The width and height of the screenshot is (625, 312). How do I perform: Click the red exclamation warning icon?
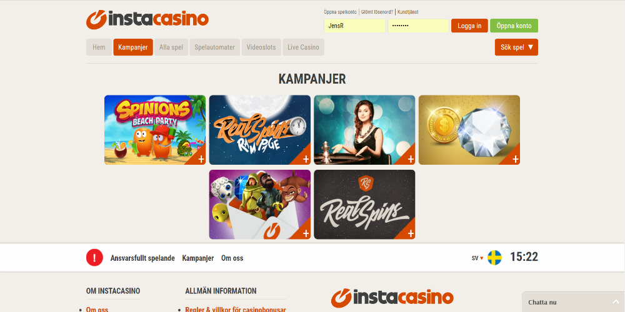94,258
